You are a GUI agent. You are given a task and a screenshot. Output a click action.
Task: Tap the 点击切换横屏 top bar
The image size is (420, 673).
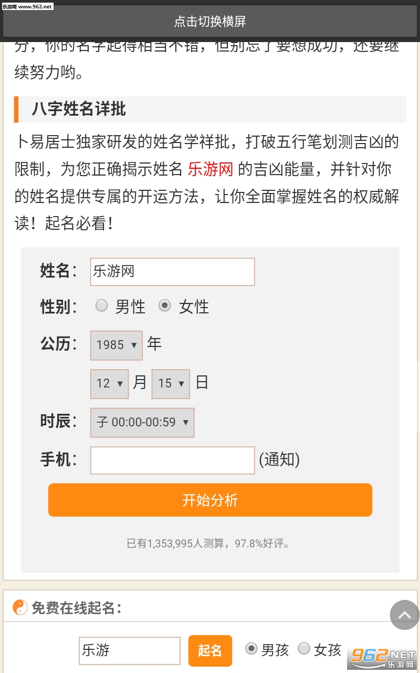click(210, 22)
